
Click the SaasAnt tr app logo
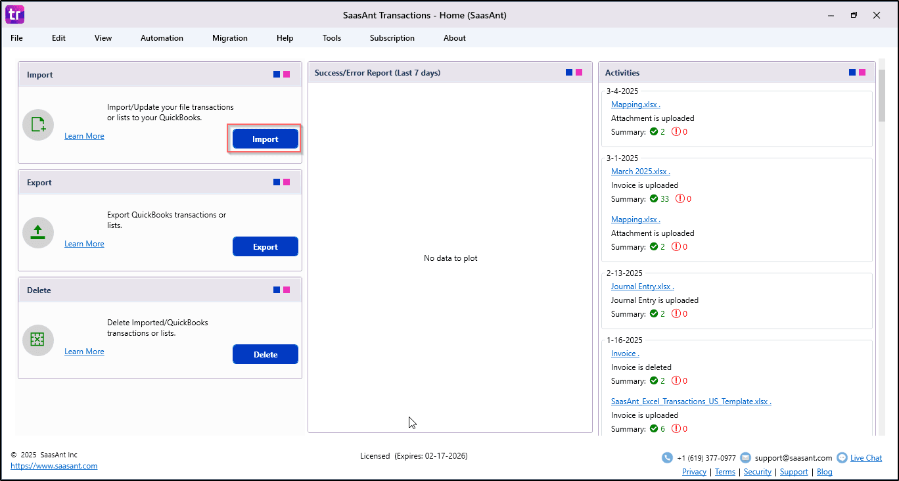point(14,14)
